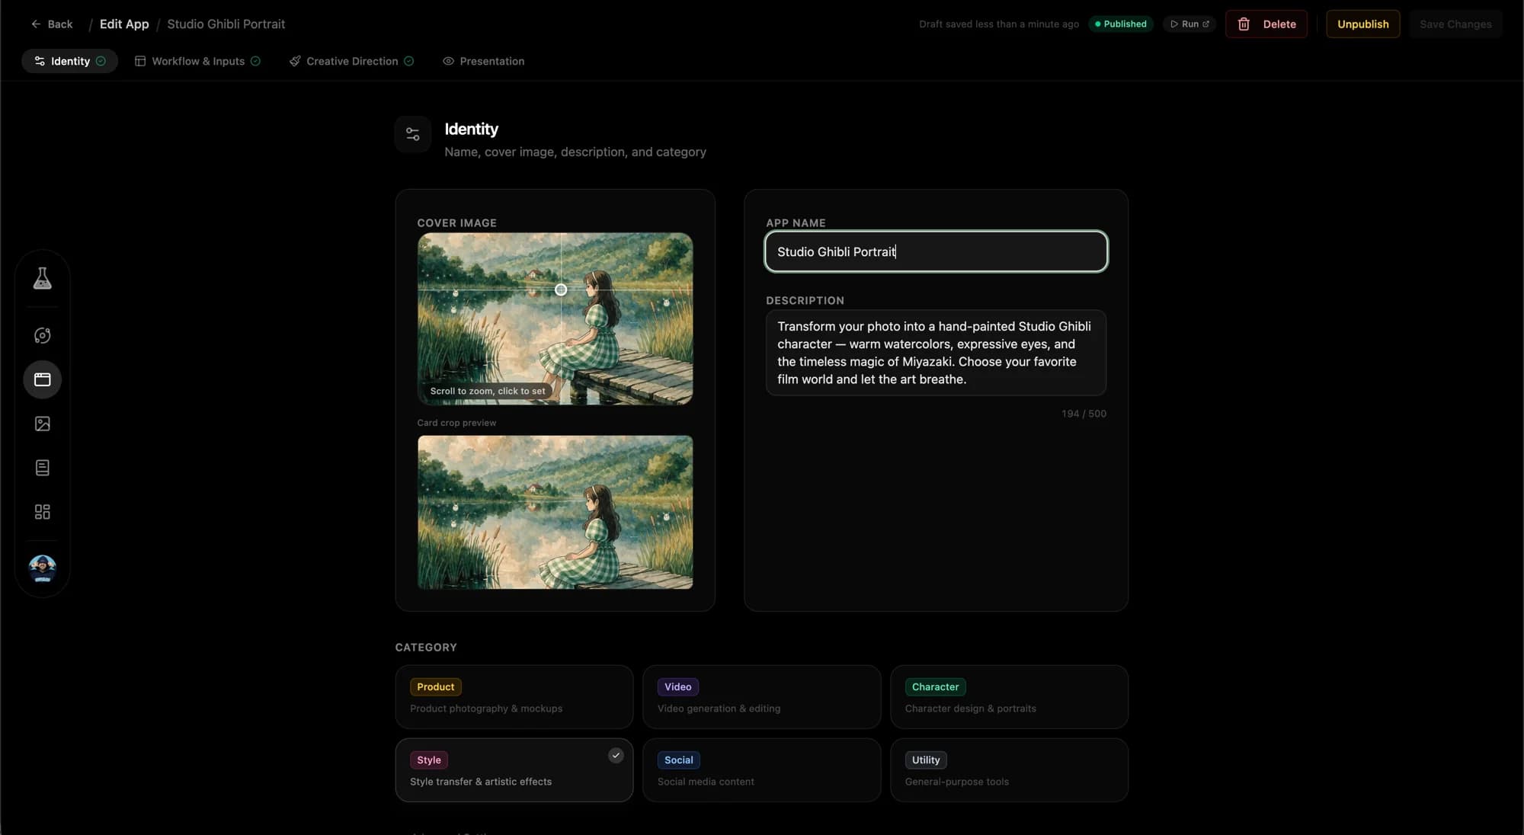Select the Product category card
Screen dimensions: 1524x835
tap(514, 697)
